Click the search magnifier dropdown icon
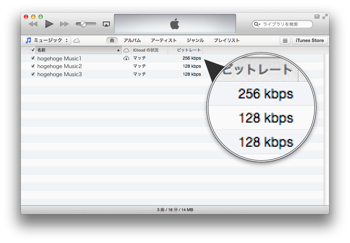 tap(257, 24)
